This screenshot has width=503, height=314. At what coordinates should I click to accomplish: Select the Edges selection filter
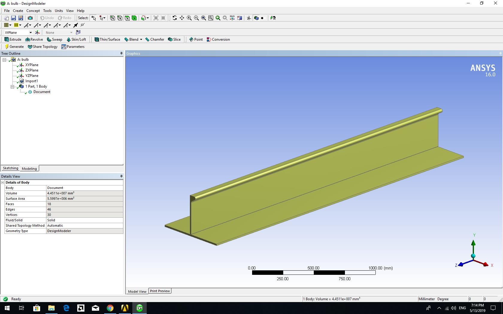pyautogui.click(x=120, y=18)
